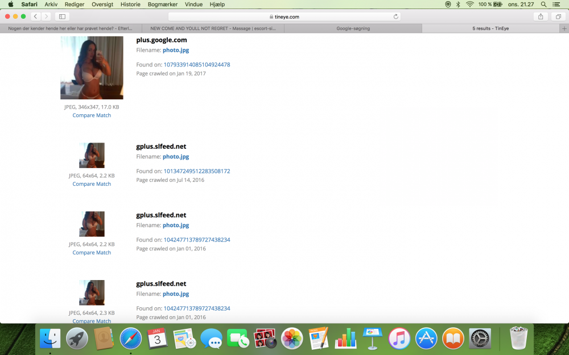Open the Share button in Safari toolbar
569x355 pixels.
click(541, 16)
